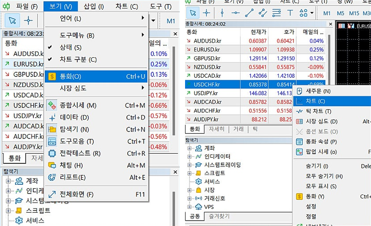Screen dimensions: 371x226
Task: Choose 모두 표시 (S) in the context menu
Action: click(x=332, y=186)
